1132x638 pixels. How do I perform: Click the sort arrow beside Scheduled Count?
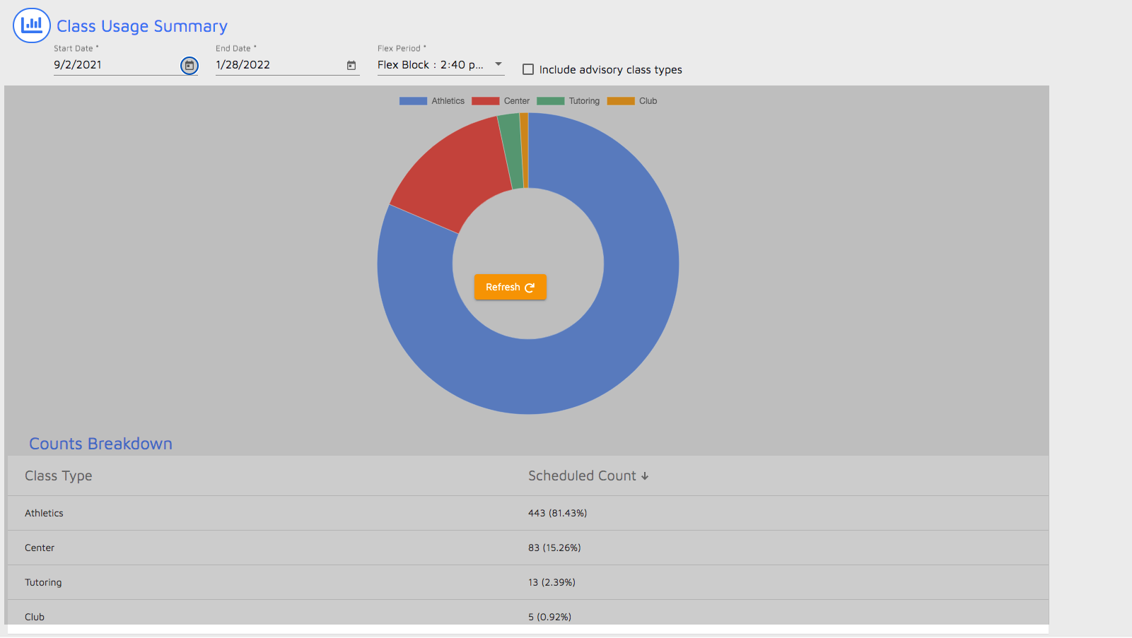pos(645,477)
